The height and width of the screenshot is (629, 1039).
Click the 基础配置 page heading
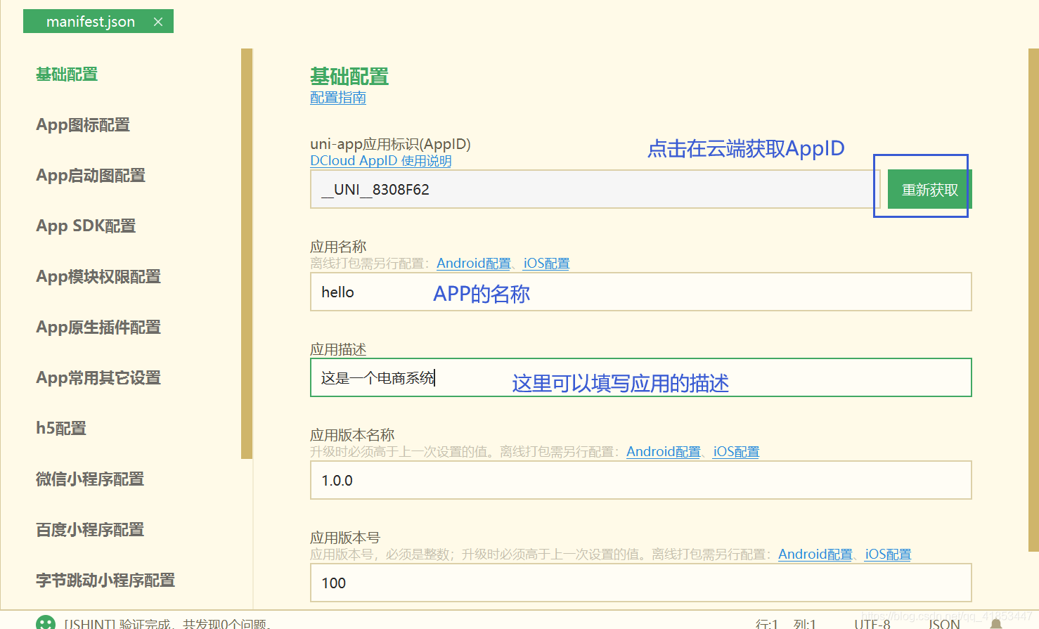pyautogui.click(x=349, y=77)
